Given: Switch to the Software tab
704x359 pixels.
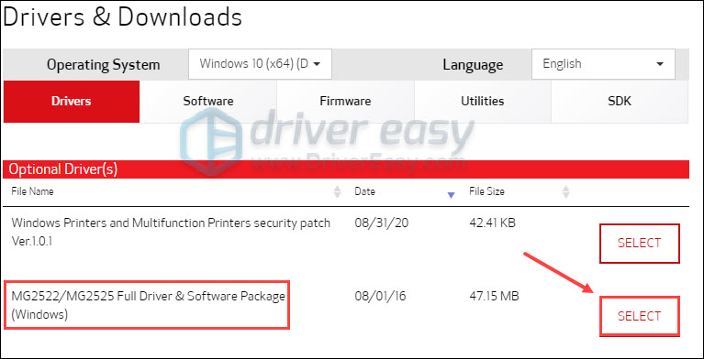Looking at the screenshot, I should pos(207,102).
